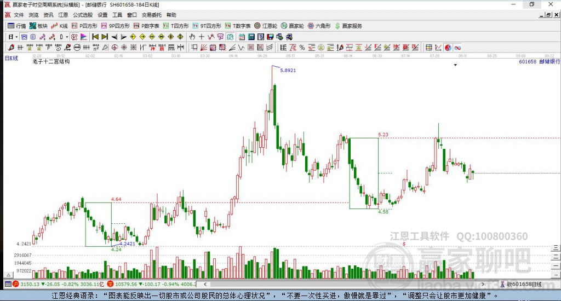Open the P四方形 tool
Viewport: 561px width, 301px height.
[84, 26]
